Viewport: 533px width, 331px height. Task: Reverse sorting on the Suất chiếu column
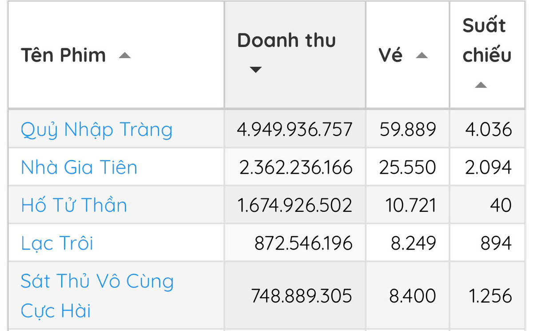point(481,85)
